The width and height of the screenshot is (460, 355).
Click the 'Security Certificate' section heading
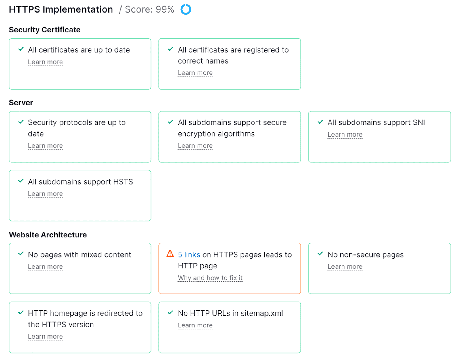click(x=45, y=30)
